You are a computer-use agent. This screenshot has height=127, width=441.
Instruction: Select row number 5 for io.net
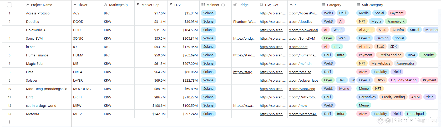9,47
